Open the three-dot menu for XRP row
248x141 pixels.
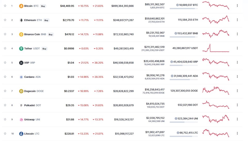point(237,62)
